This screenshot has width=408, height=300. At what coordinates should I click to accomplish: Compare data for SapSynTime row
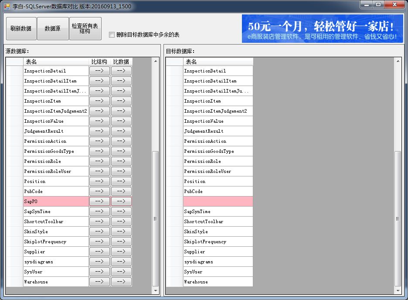click(x=121, y=211)
